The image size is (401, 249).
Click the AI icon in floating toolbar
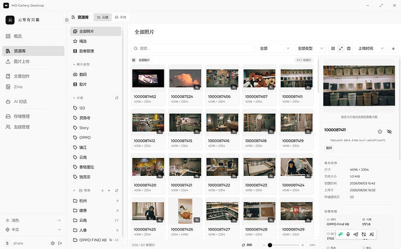371,234
